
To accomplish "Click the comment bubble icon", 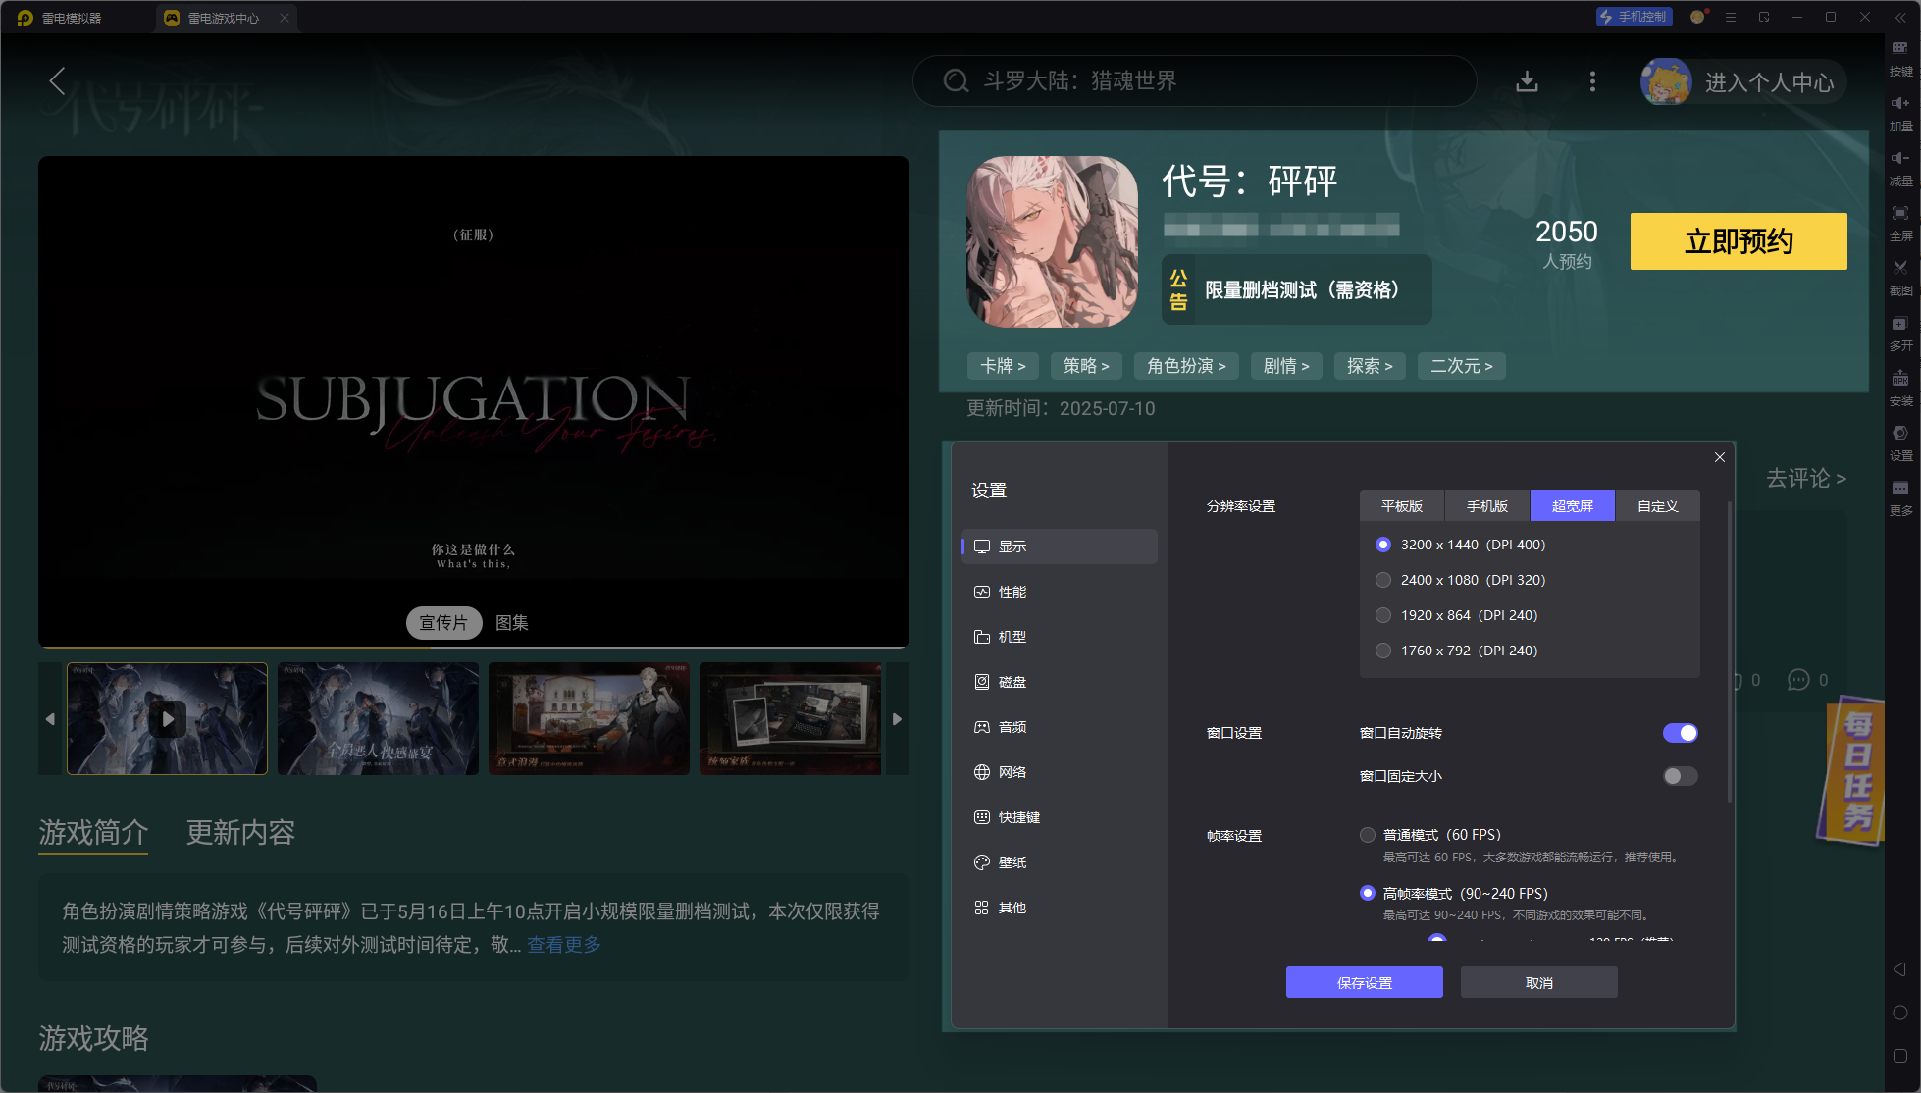I will [1798, 680].
